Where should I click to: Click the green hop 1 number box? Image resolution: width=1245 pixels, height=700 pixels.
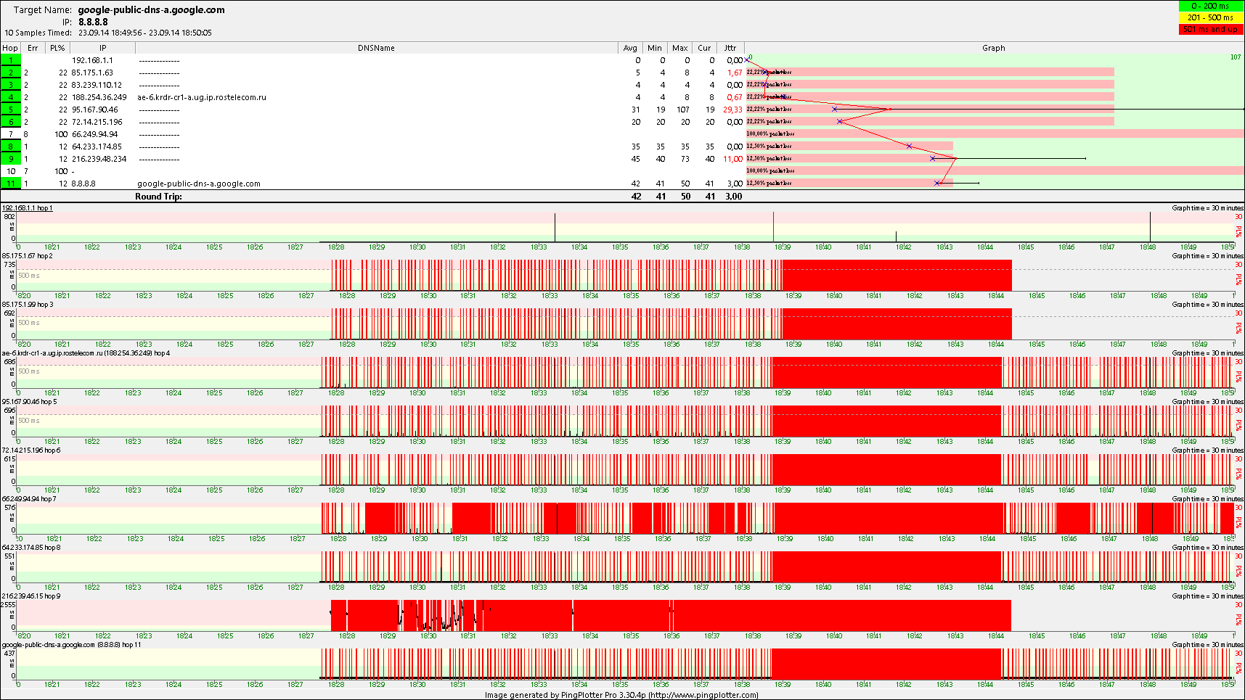(10, 60)
